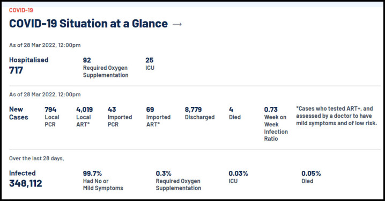Click the 4,019 Local ART figure
This screenshot has height=201, width=385.
(85, 117)
